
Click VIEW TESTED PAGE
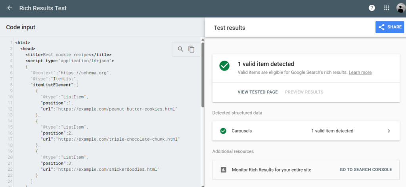[x=257, y=92]
